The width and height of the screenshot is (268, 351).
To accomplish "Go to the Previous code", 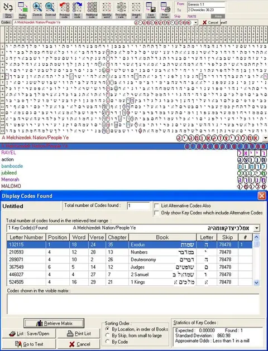I will [65, 9].
